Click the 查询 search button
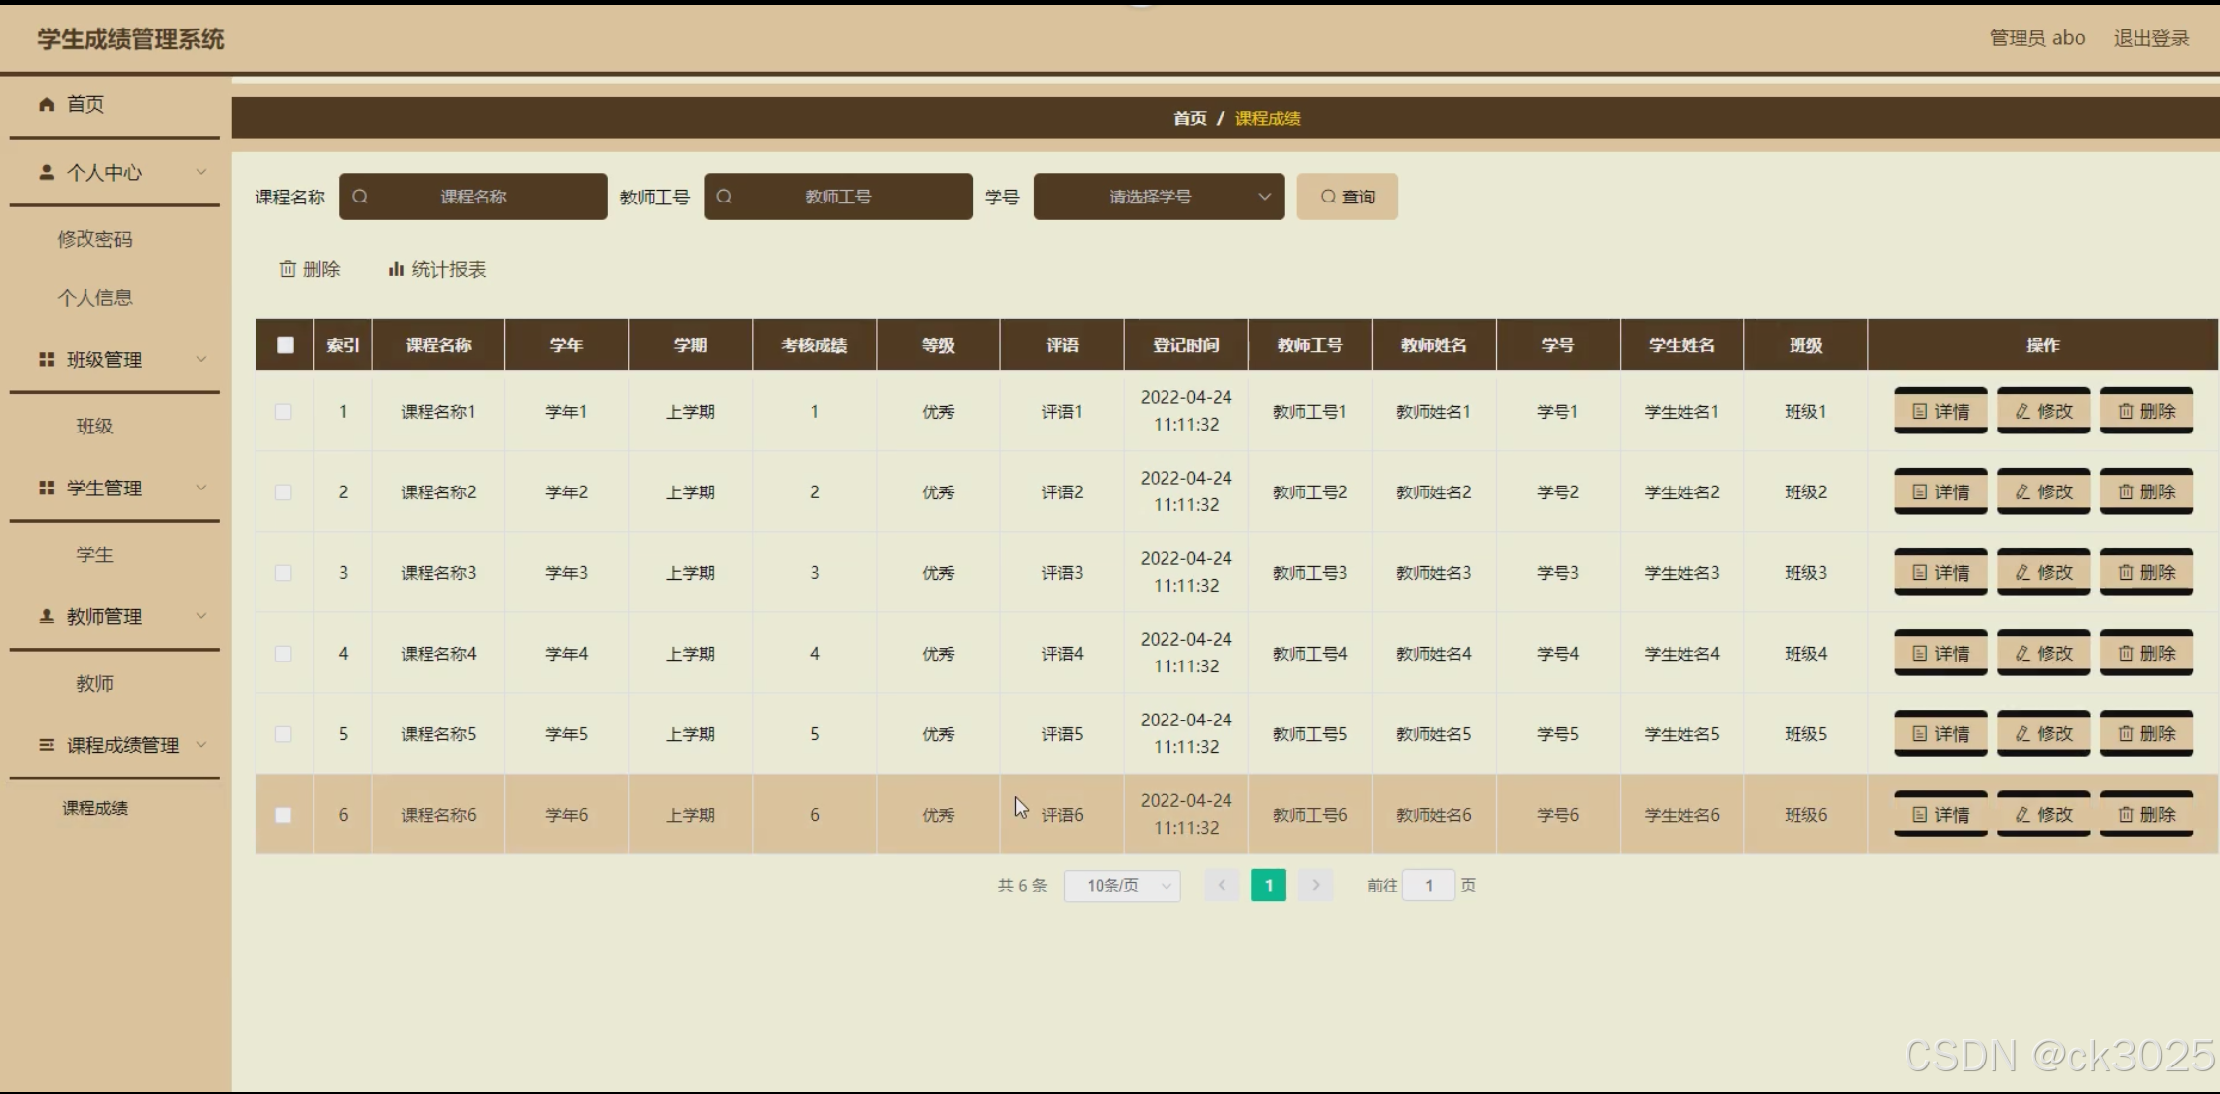 click(1346, 197)
